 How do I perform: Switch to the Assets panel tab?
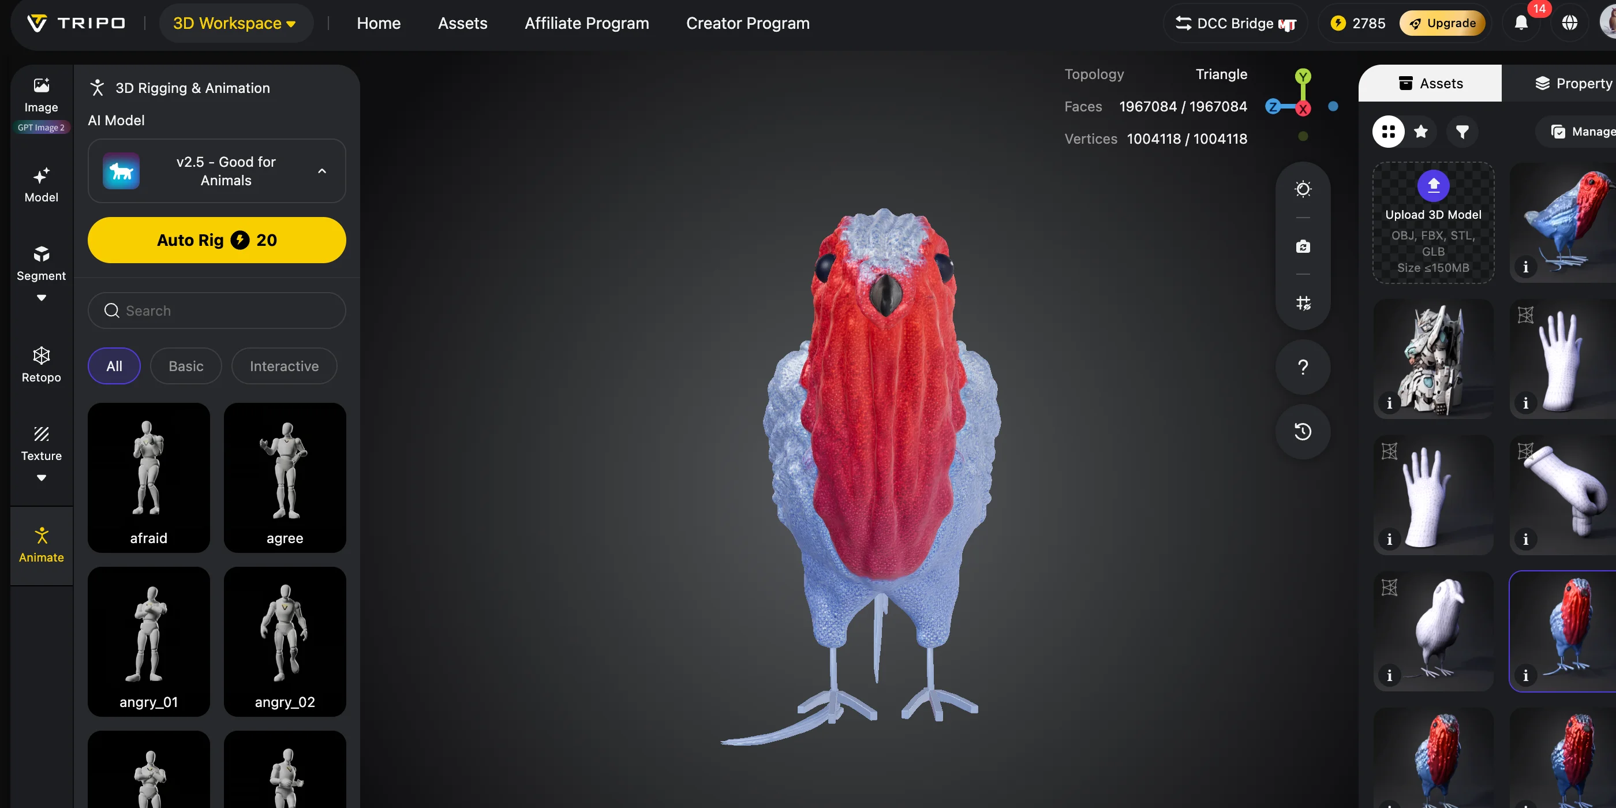coord(1430,84)
